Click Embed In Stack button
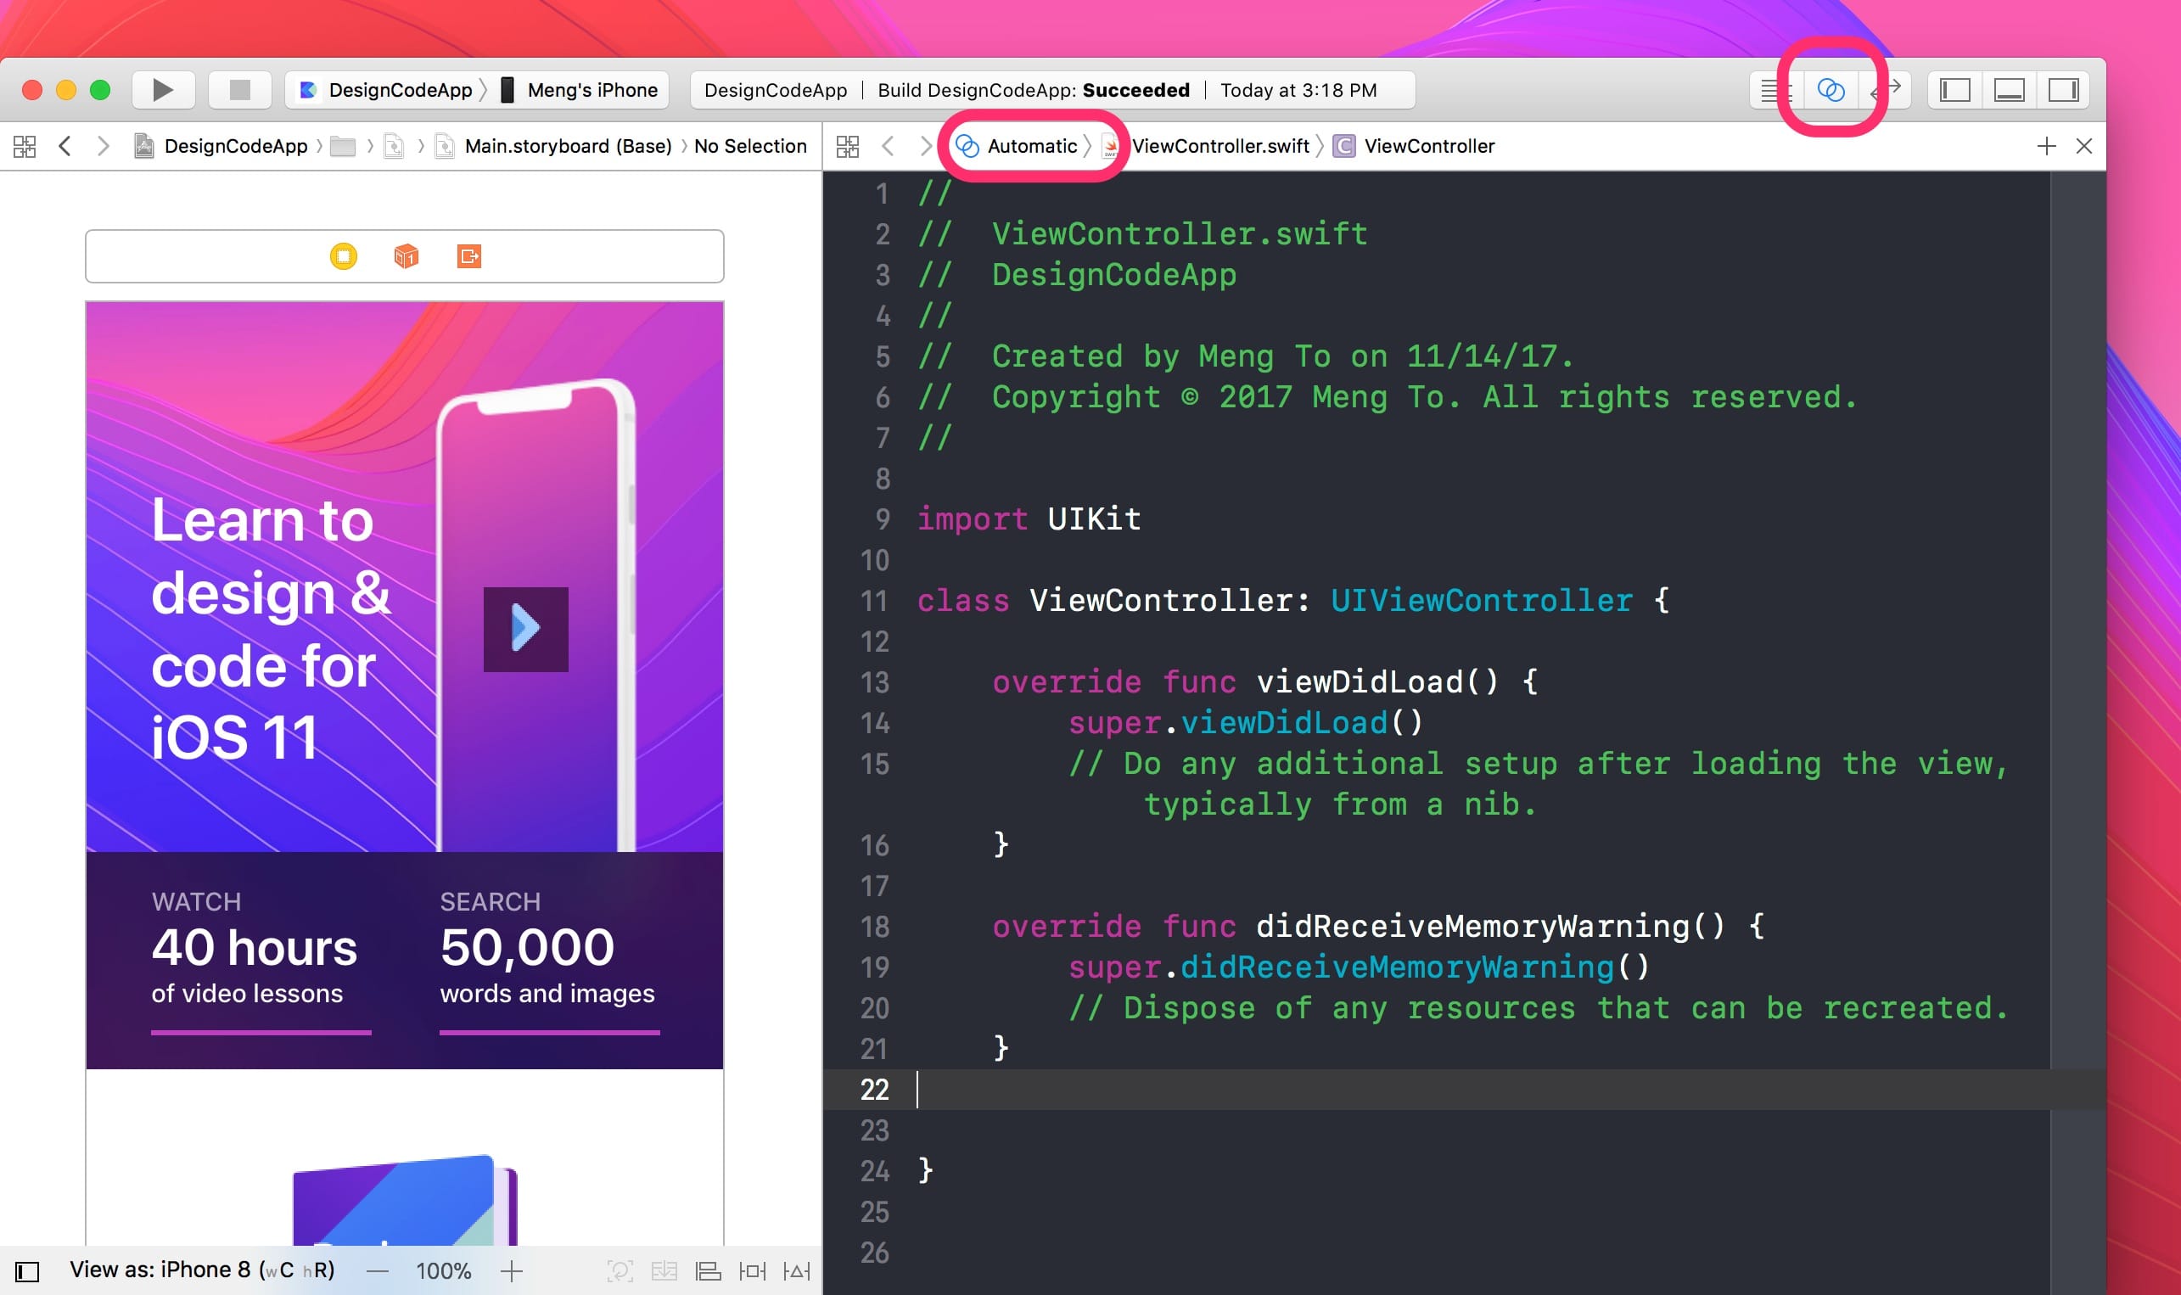The image size is (2181, 1295). pos(664,1271)
